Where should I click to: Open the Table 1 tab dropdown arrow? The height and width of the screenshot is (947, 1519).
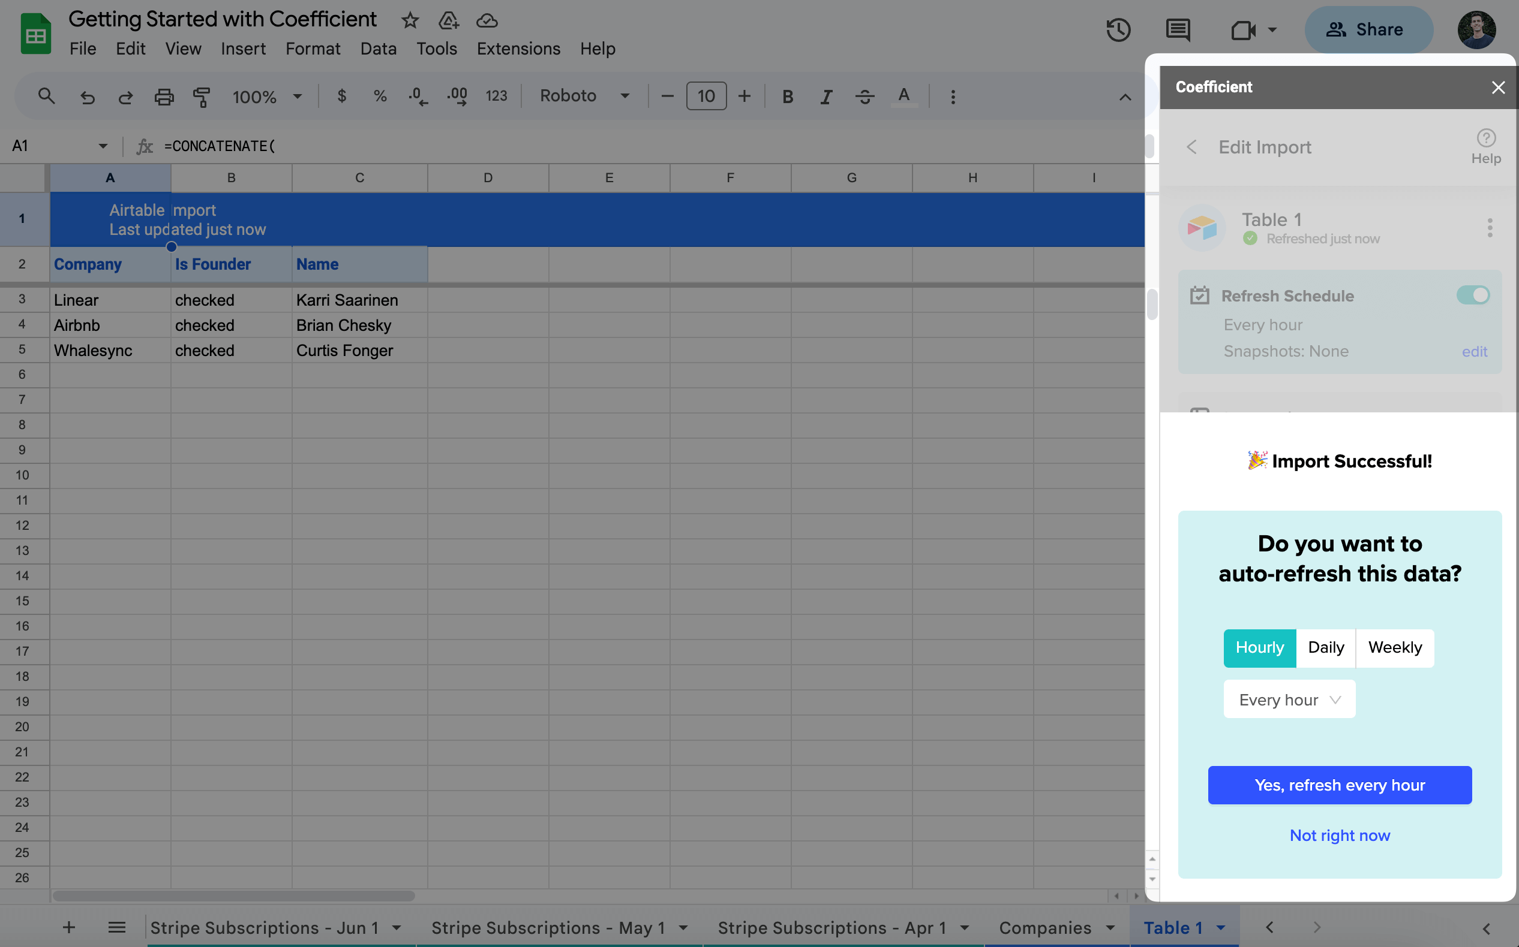[x=1221, y=928]
